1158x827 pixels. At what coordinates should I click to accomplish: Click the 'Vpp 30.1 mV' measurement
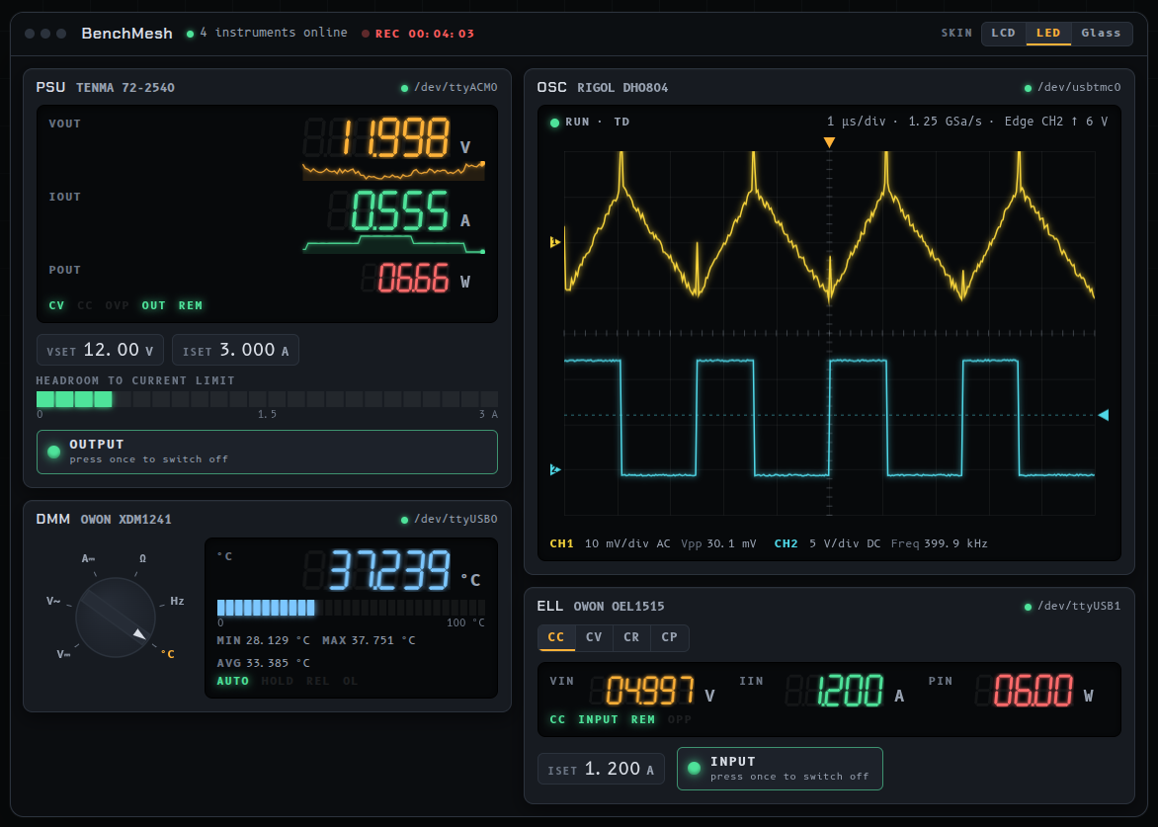(x=718, y=543)
